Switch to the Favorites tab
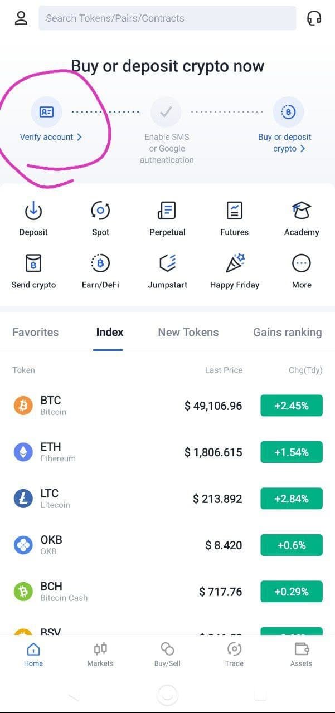The image size is (335, 713). 36,333
